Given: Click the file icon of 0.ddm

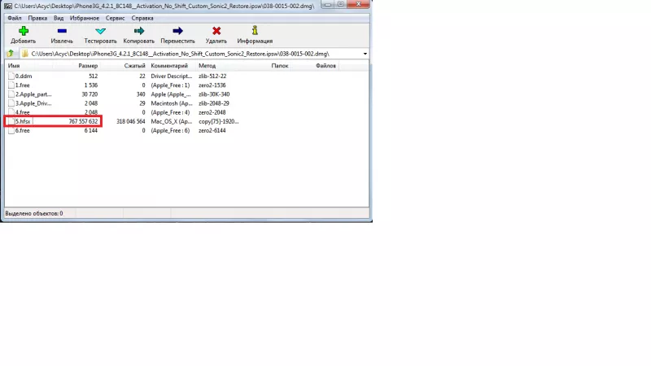Looking at the screenshot, I should click(x=11, y=76).
